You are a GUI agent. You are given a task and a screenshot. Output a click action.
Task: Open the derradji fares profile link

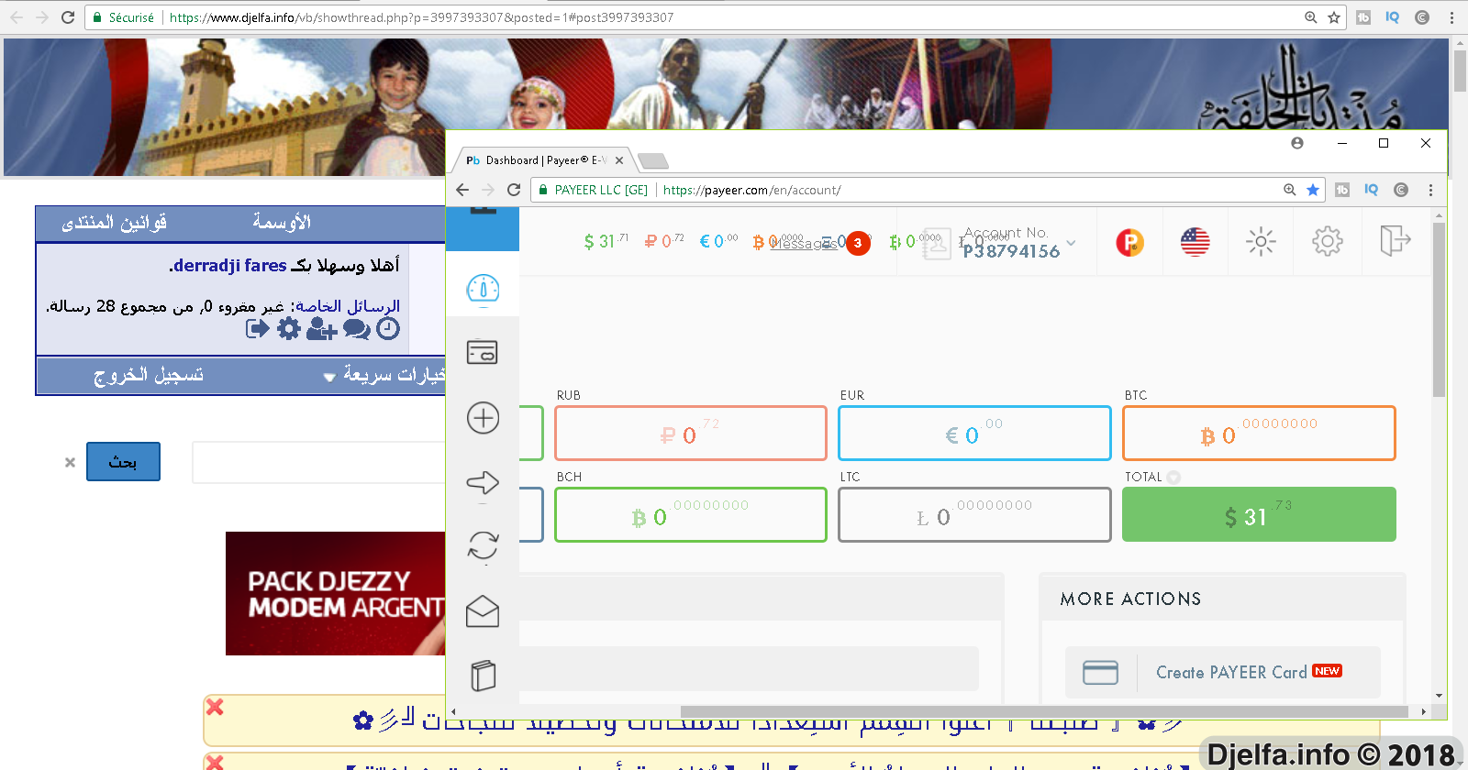pyautogui.click(x=229, y=265)
